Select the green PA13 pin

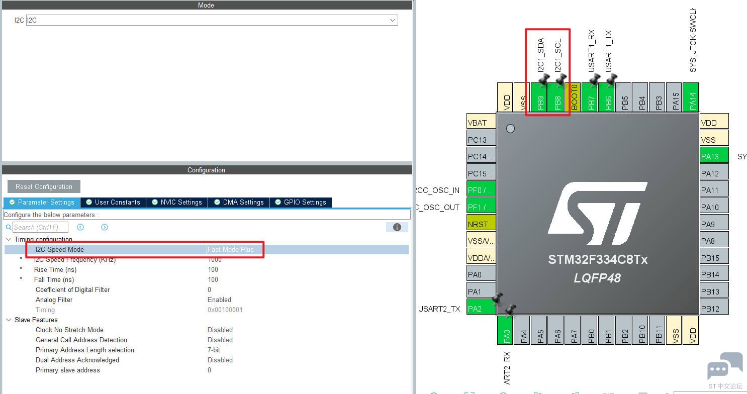tap(713, 156)
